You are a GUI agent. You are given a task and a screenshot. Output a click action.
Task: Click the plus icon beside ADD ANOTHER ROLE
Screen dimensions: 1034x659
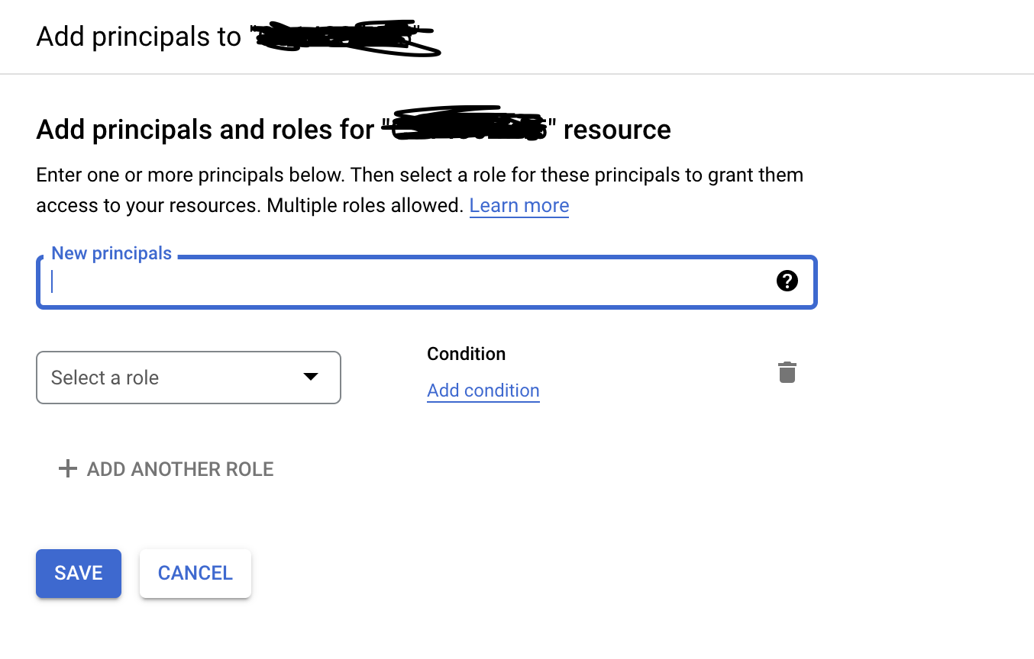[67, 468]
